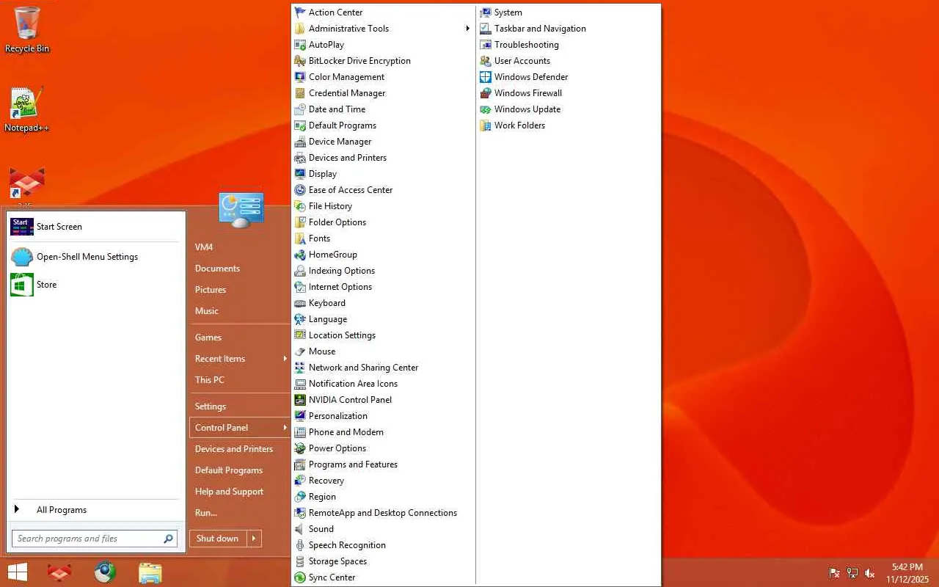This screenshot has height=587, width=939.
Task: Click the Store icon in Start menu
Action: [x=22, y=285]
